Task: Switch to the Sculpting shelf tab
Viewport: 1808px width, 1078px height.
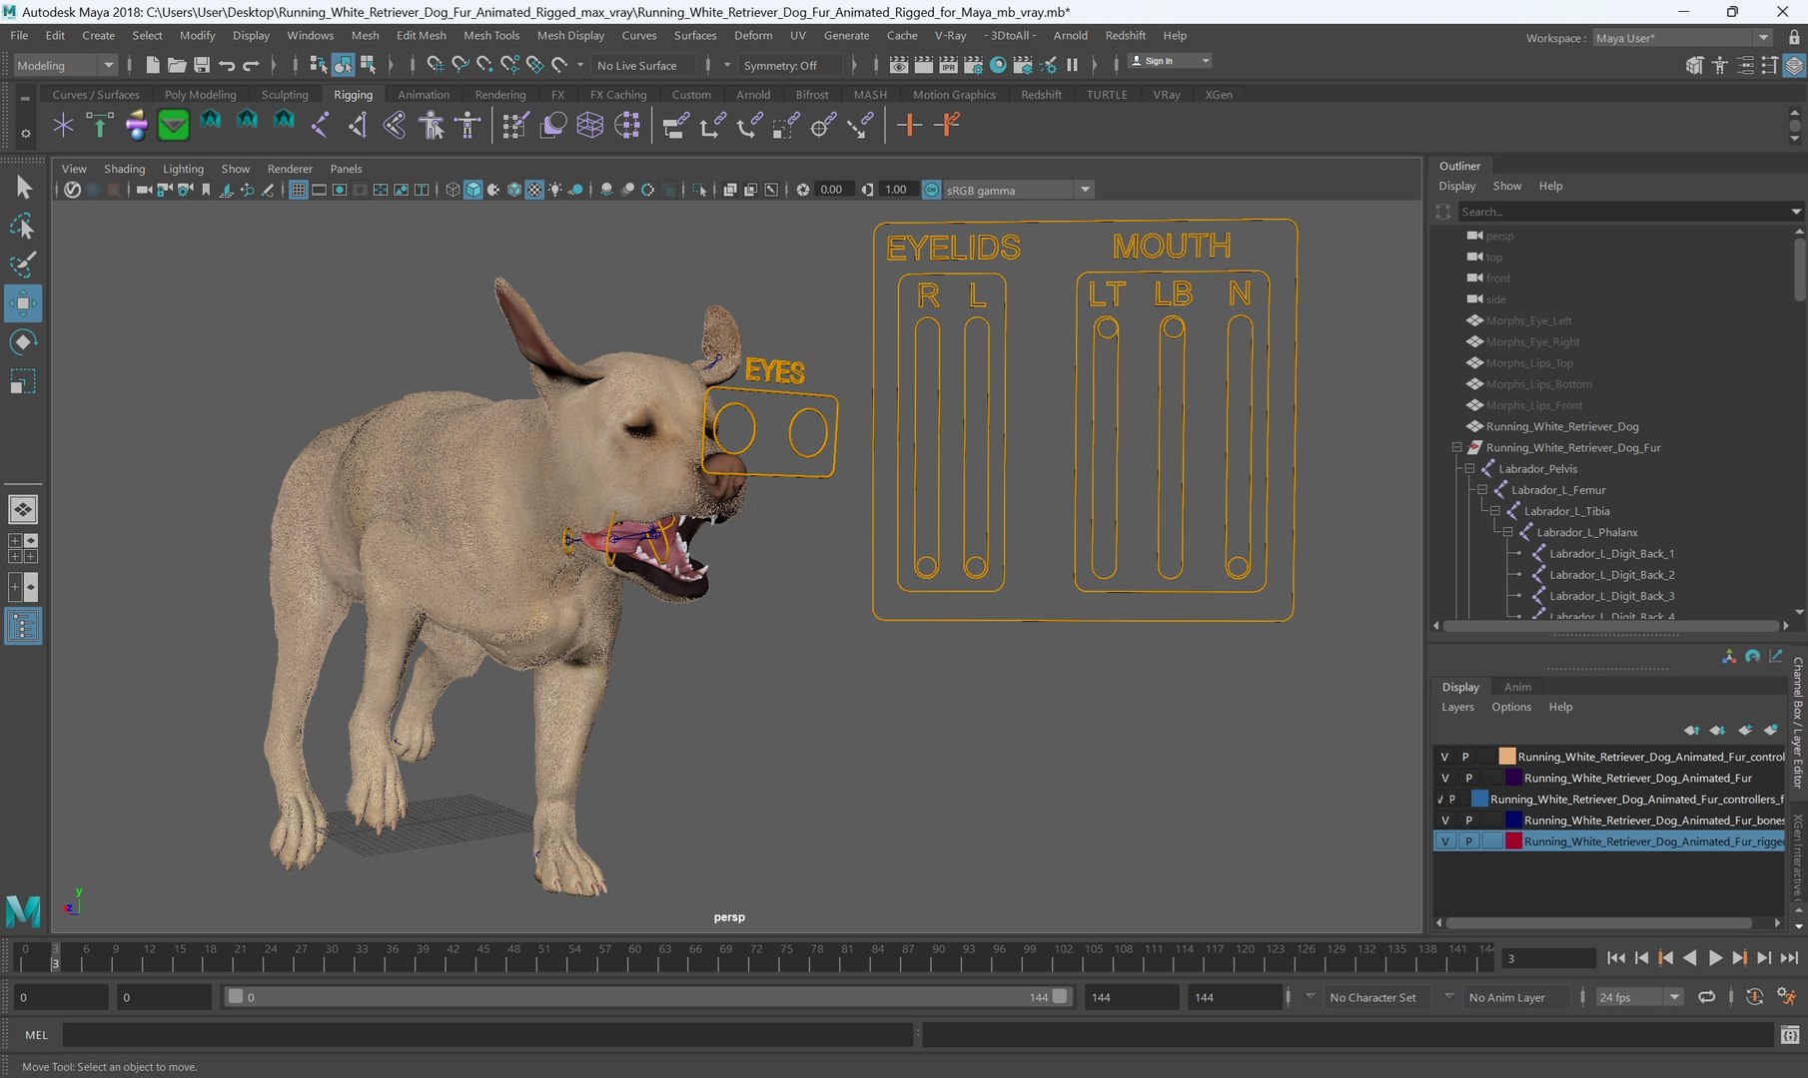Action: pyautogui.click(x=285, y=95)
